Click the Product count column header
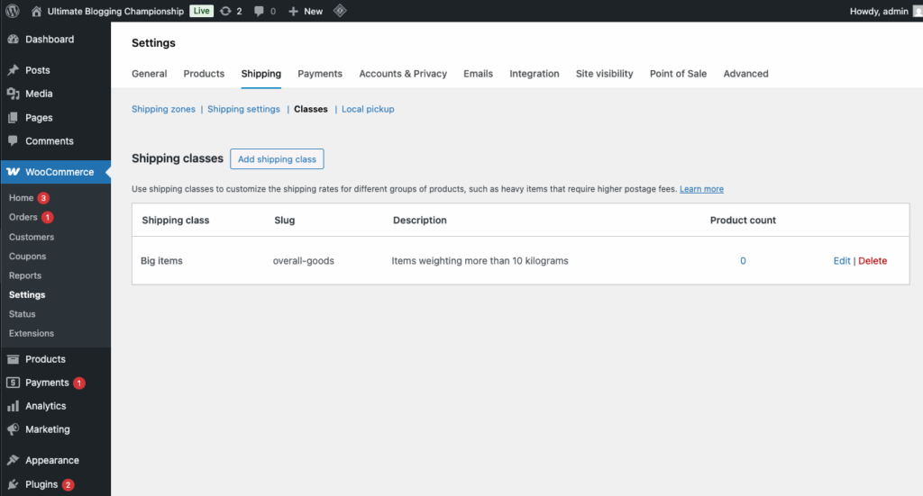This screenshot has width=923, height=496. [743, 220]
